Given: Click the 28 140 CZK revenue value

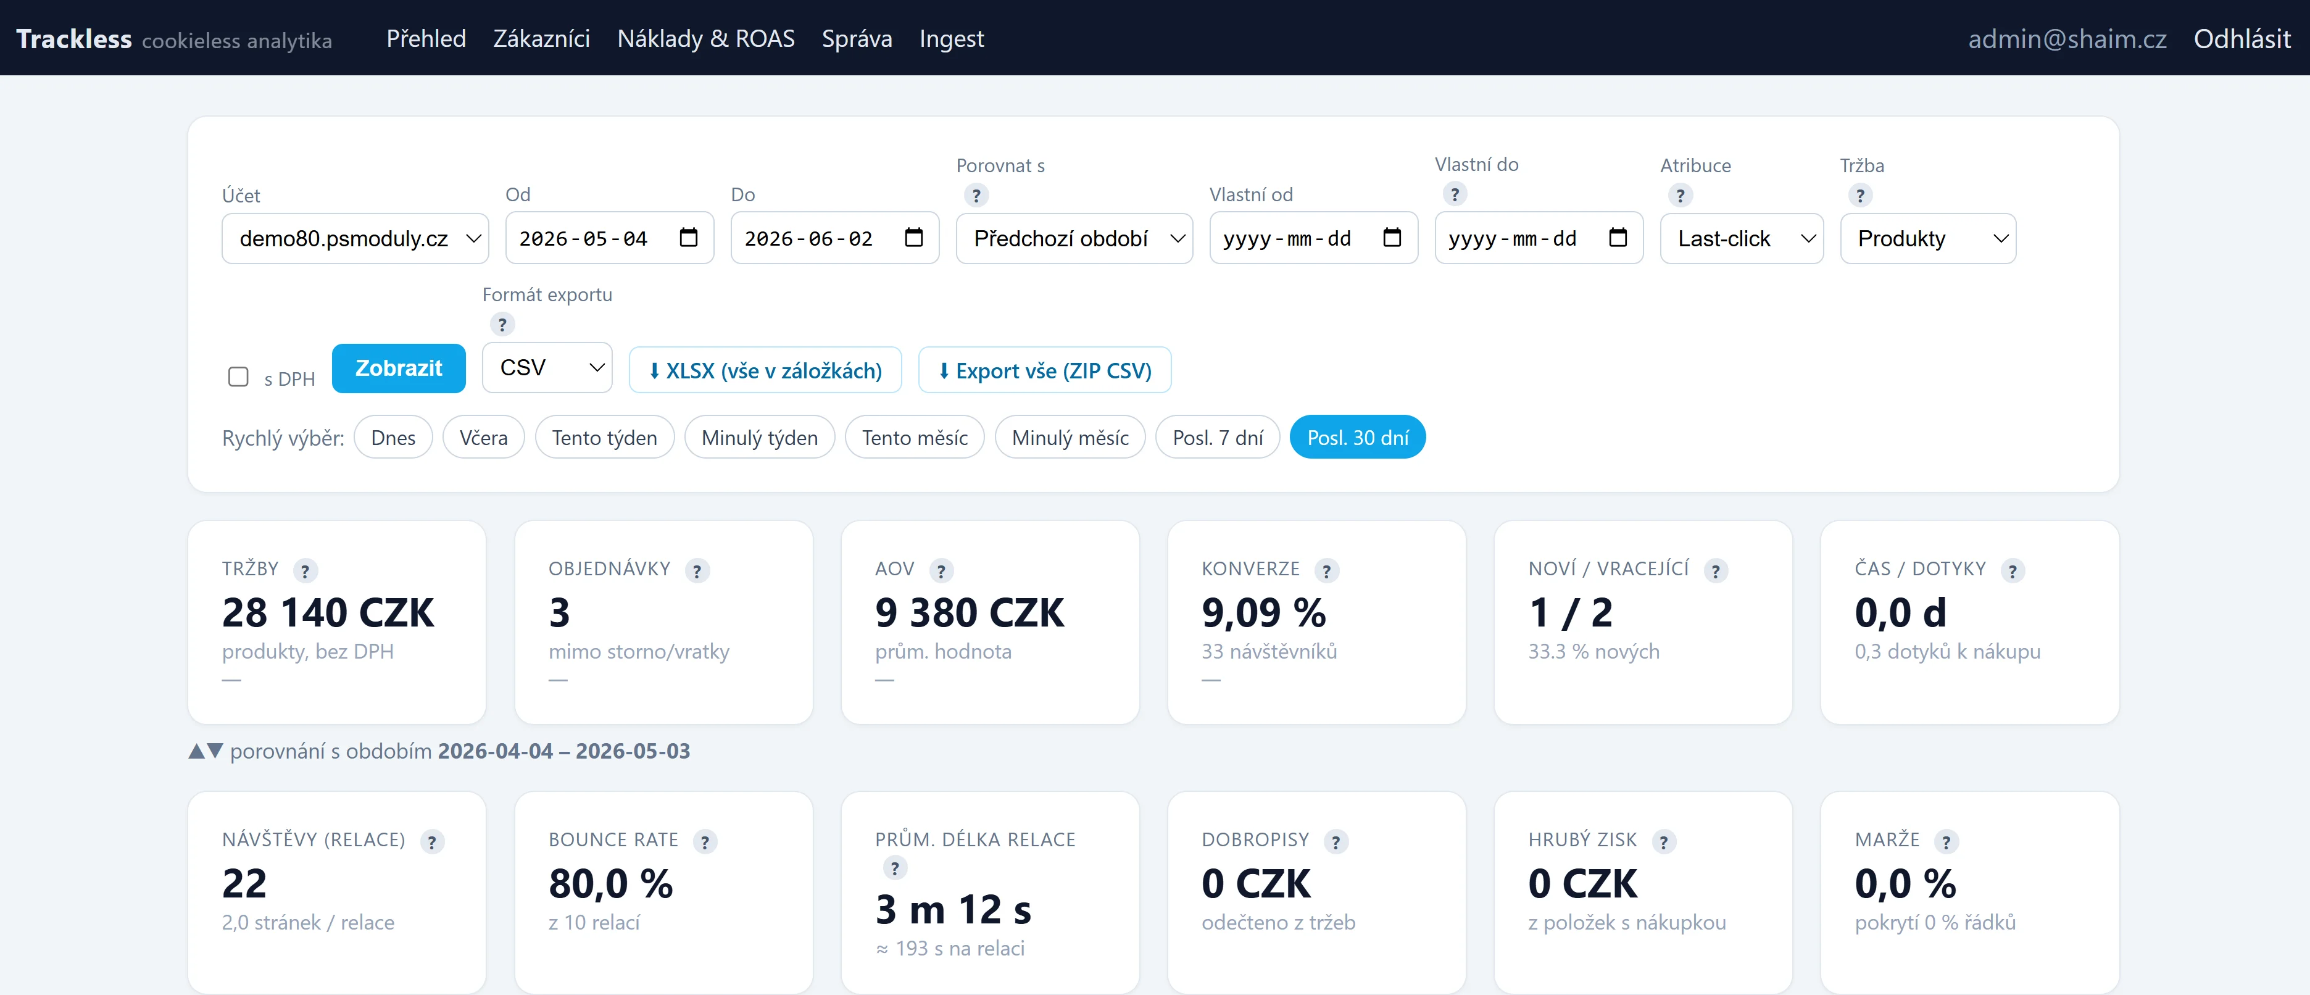Looking at the screenshot, I should [328, 613].
